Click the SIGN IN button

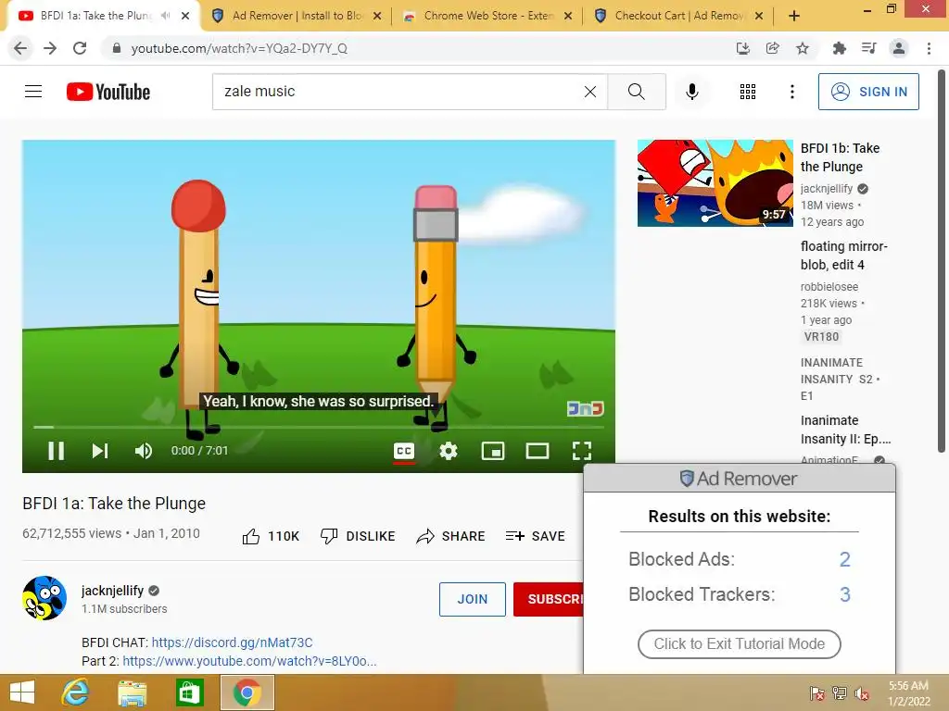point(868,92)
